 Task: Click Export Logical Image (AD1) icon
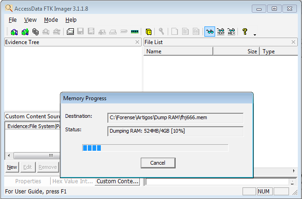(x=91, y=32)
